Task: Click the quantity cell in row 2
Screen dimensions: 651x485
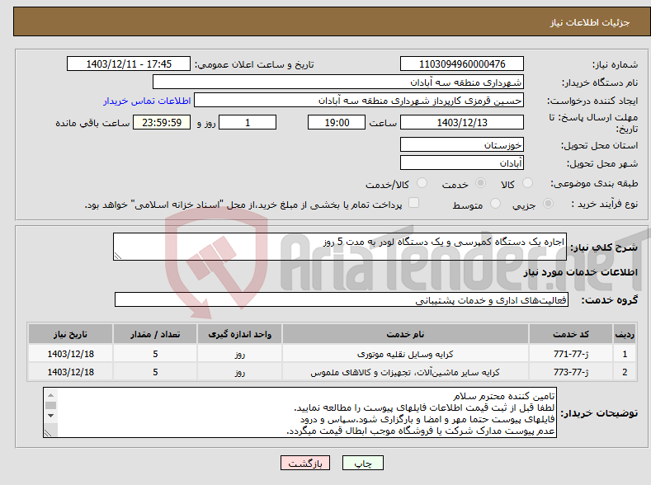Action: click(x=155, y=372)
